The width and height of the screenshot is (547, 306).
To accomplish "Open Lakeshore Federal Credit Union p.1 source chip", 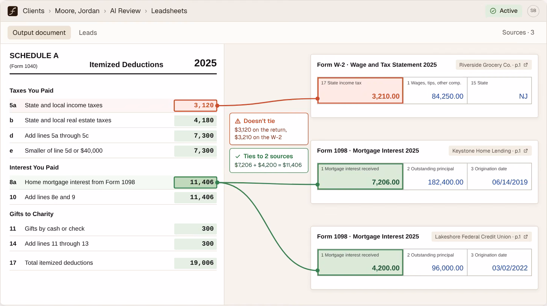I will point(481,237).
